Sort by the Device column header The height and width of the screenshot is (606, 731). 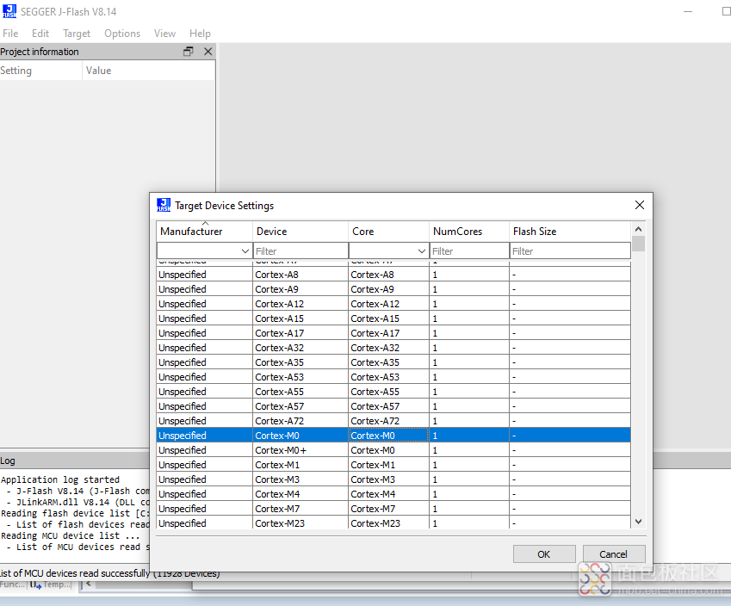[x=300, y=232]
